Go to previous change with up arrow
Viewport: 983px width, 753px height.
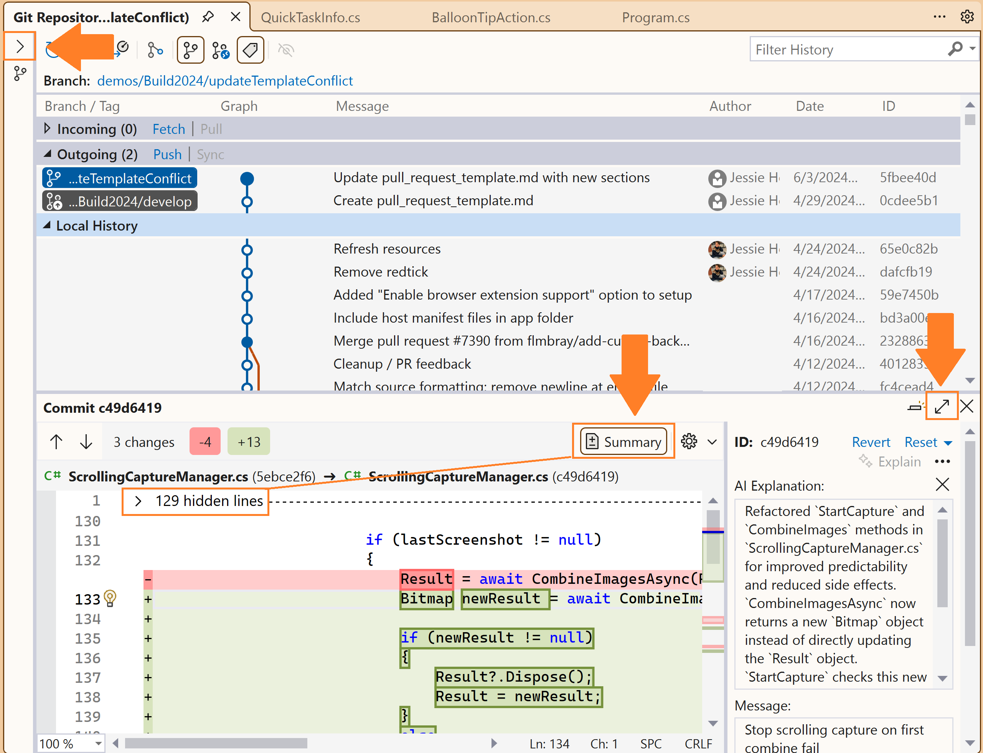56,442
